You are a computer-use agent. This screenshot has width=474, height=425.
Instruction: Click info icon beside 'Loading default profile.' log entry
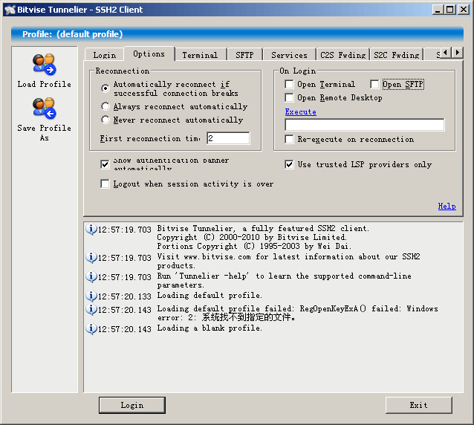click(x=91, y=296)
